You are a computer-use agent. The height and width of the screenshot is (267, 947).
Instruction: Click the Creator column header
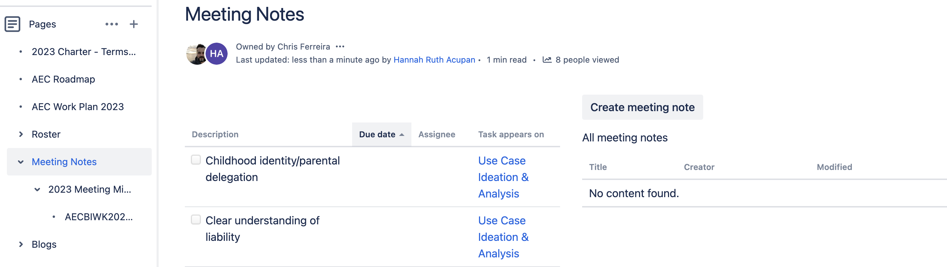(x=699, y=167)
